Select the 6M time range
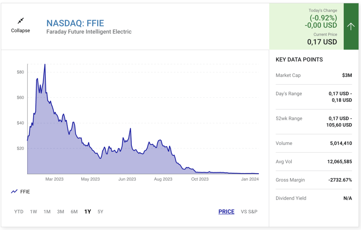The height and width of the screenshot is (230, 361). [x=74, y=212]
